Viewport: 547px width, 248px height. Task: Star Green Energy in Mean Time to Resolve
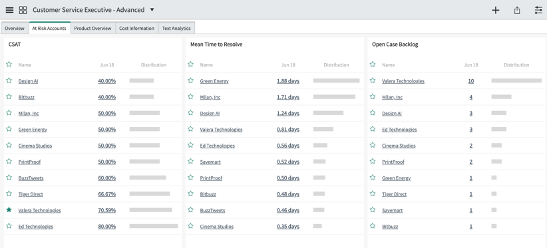[190, 80]
